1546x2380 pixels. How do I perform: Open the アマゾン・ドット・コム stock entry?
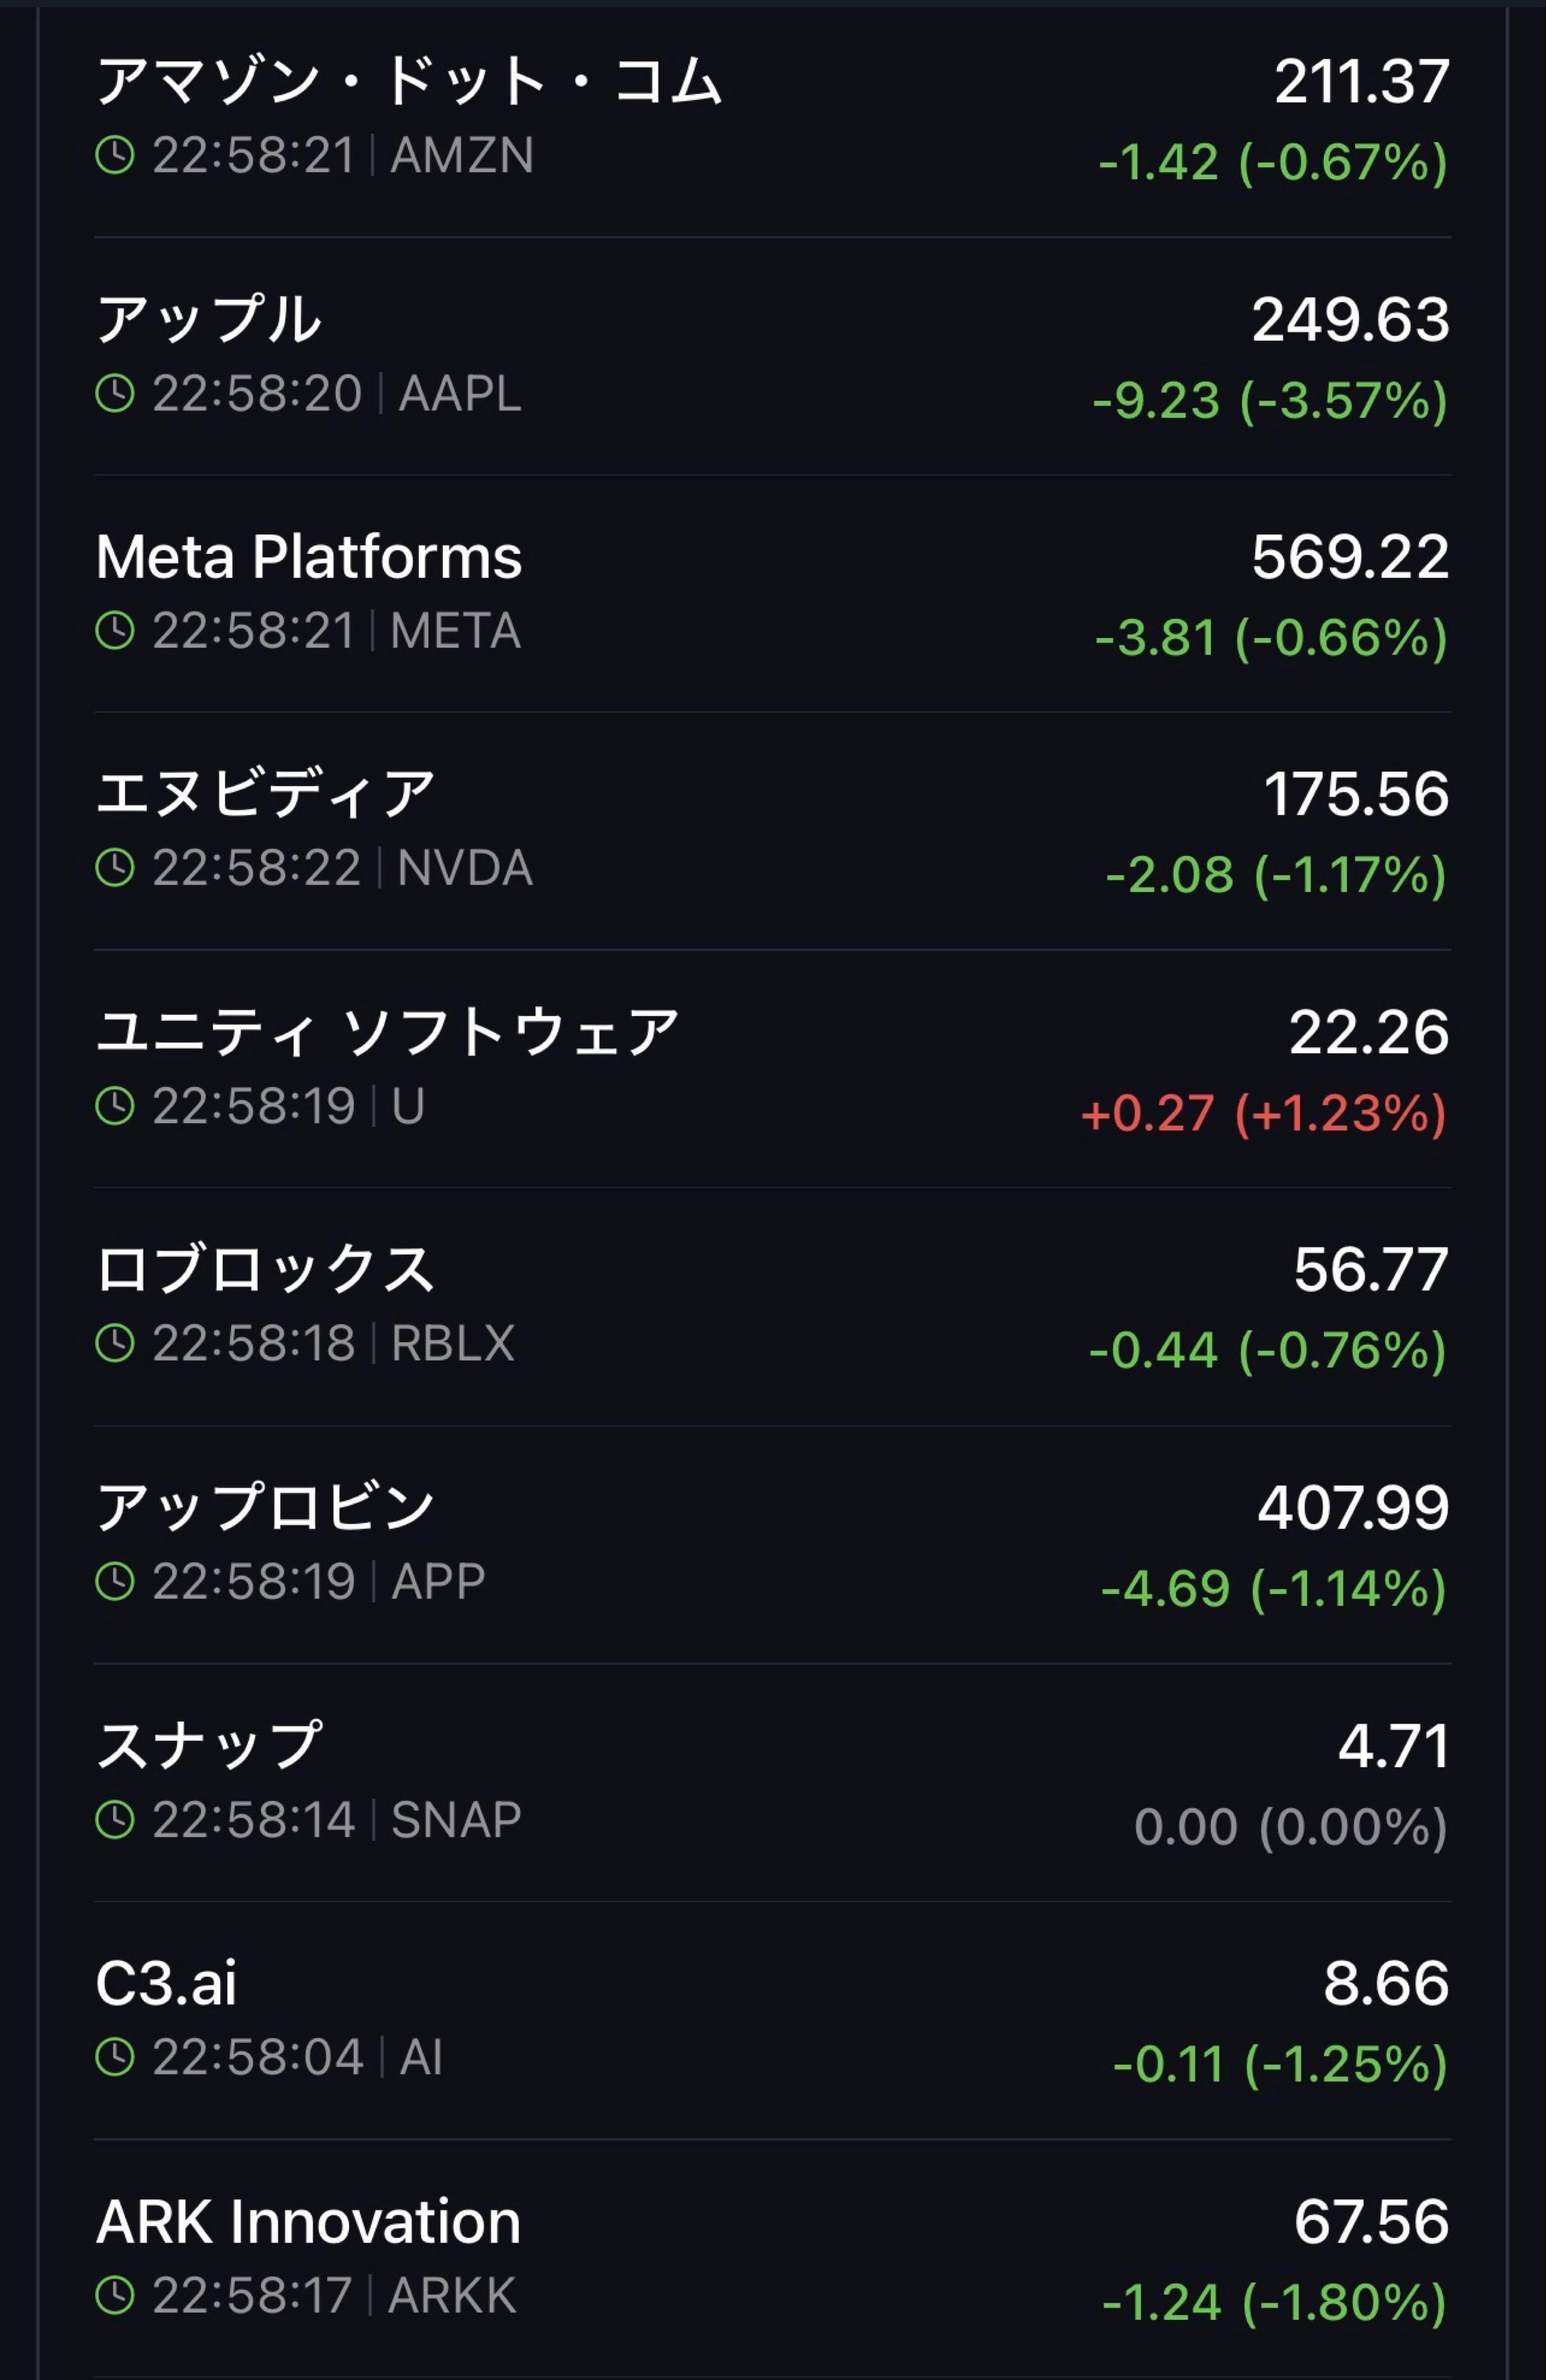pyautogui.click(x=409, y=81)
